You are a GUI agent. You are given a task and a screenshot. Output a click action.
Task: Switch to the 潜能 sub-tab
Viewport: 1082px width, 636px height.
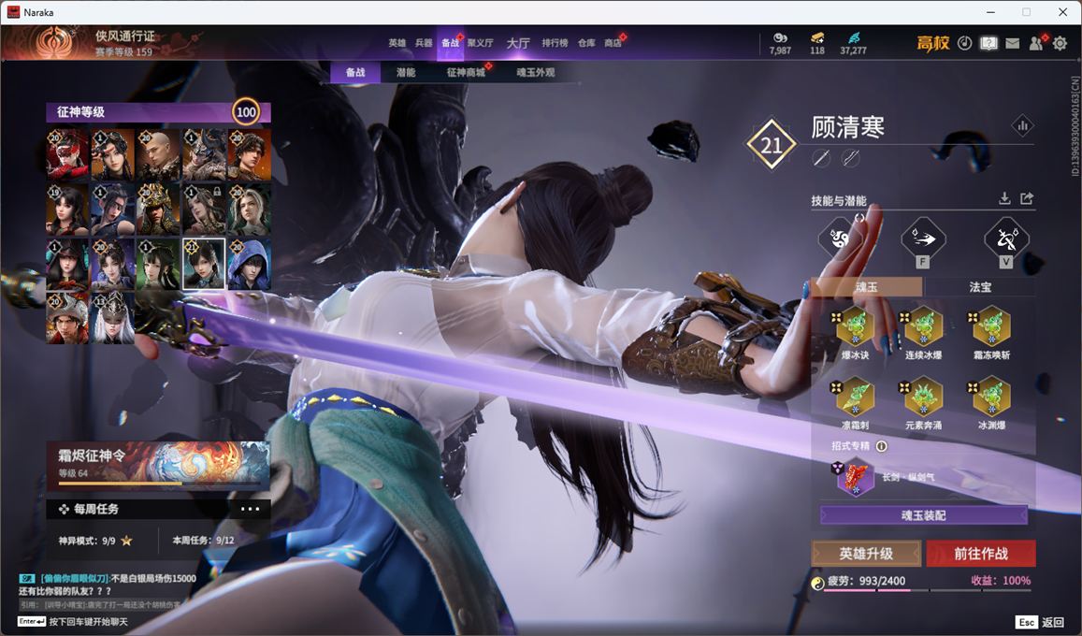tap(406, 72)
